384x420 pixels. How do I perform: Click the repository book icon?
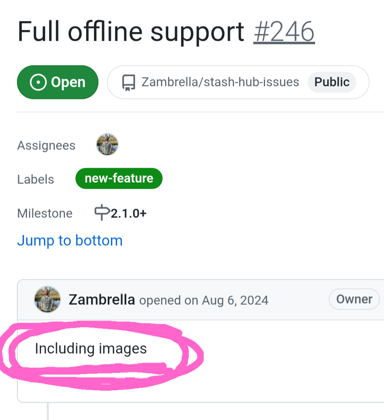(128, 82)
